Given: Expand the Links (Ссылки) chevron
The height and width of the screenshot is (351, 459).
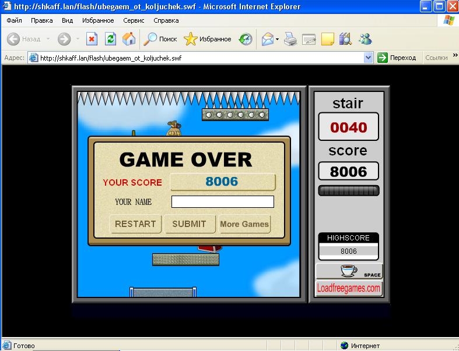Looking at the screenshot, I should pos(455,55).
